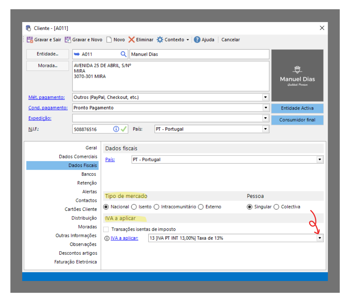Switch to the Dados Comerciais tab

[x=78, y=157]
